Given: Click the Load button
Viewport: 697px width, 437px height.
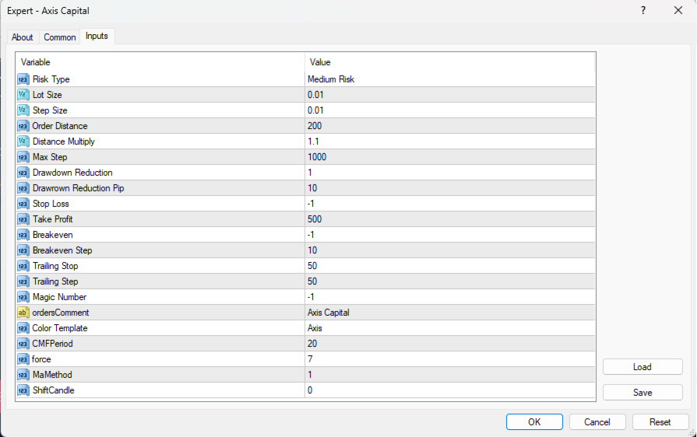Looking at the screenshot, I should [x=642, y=367].
